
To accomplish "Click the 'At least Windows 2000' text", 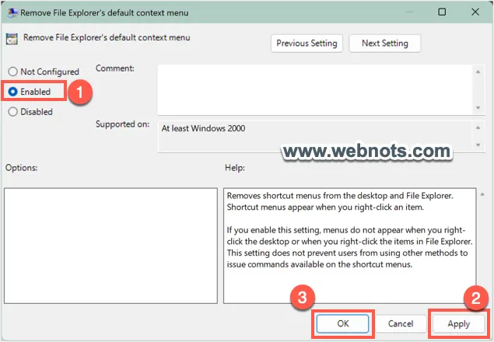I will click(x=203, y=128).
